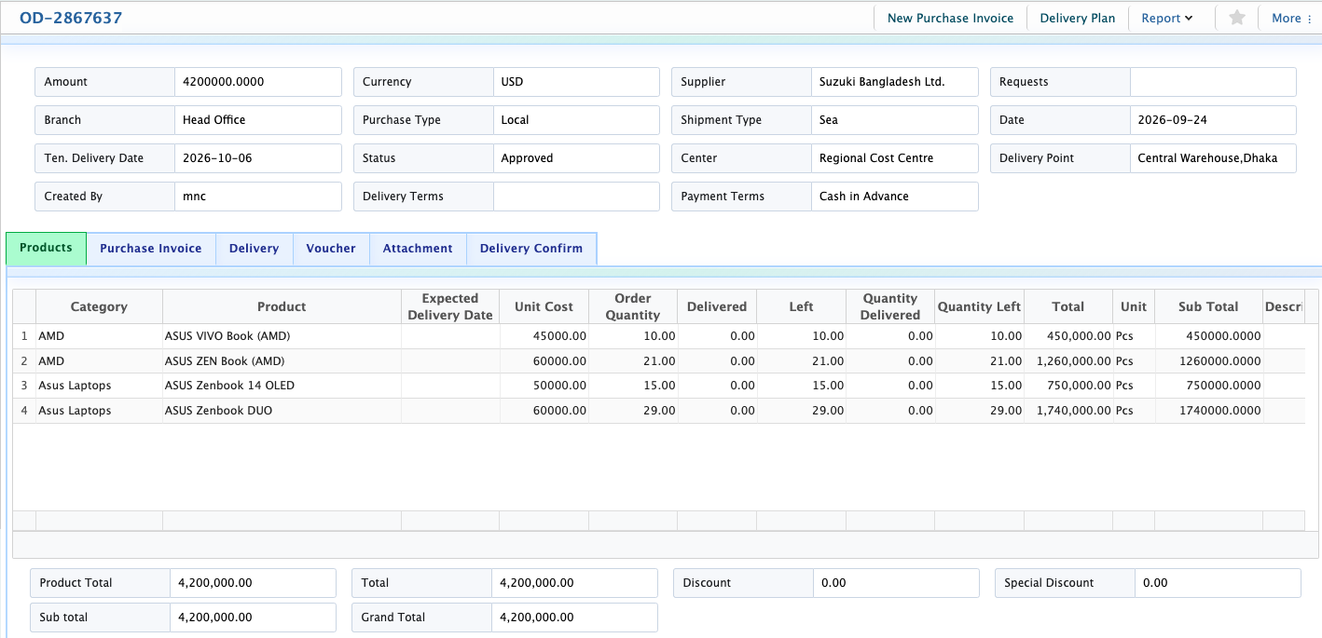Select the ASUS Zenbook 14 OLED row
1322x638 pixels.
tap(658, 386)
